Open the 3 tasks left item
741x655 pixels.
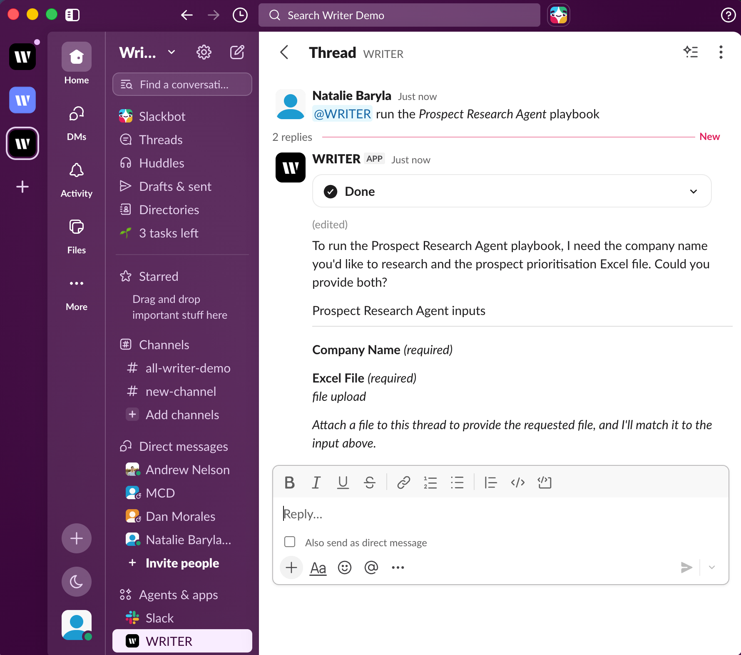click(182, 233)
